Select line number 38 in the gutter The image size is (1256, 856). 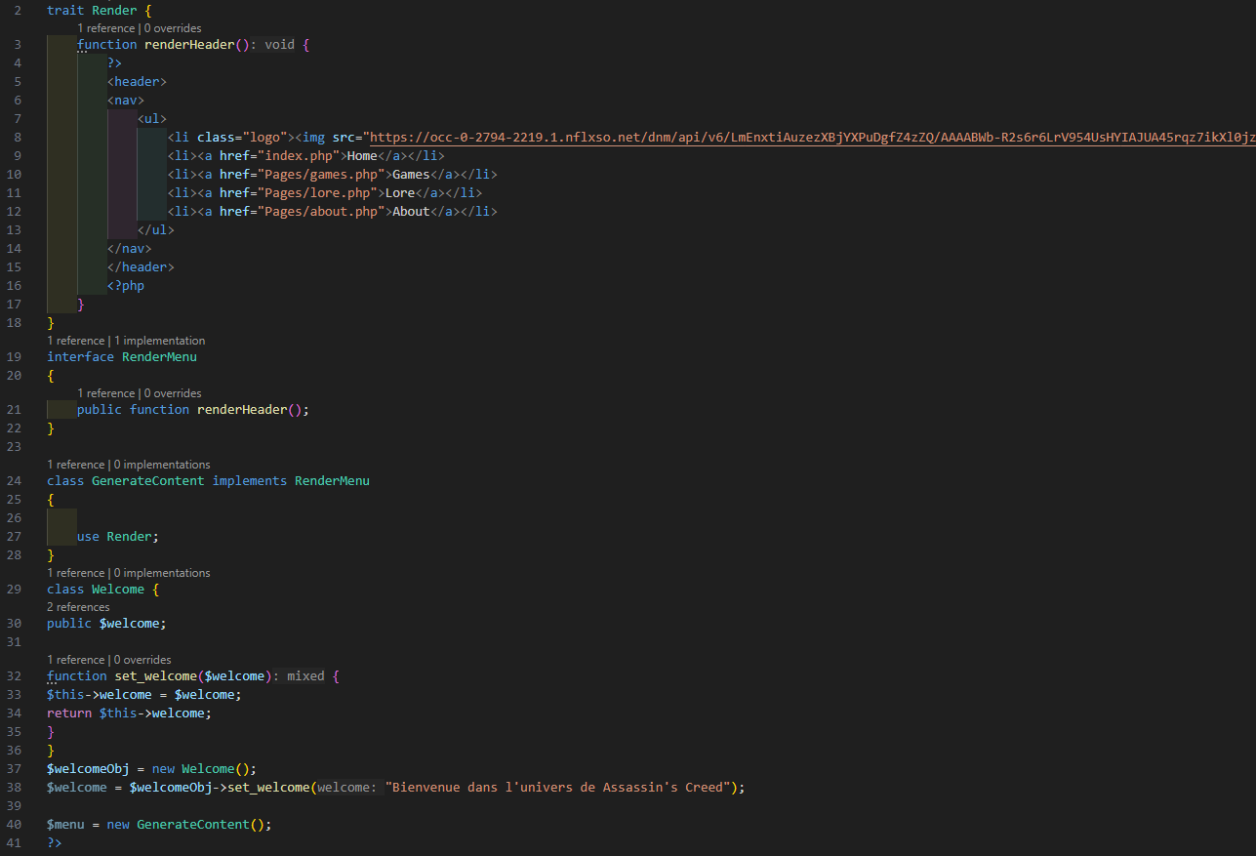(14, 788)
